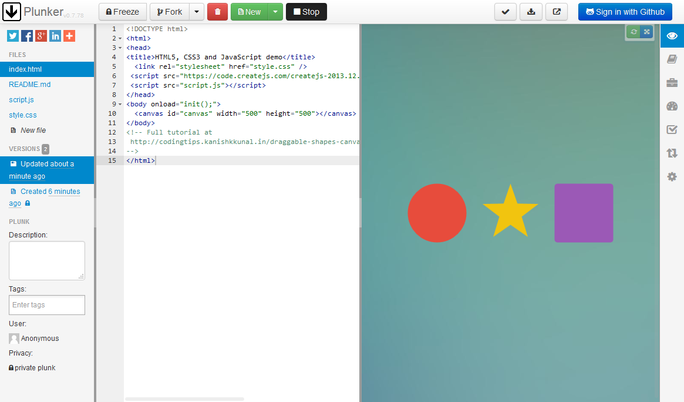Create a New plunk
Viewport: 684px width, 402px height.
pyautogui.click(x=250, y=12)
